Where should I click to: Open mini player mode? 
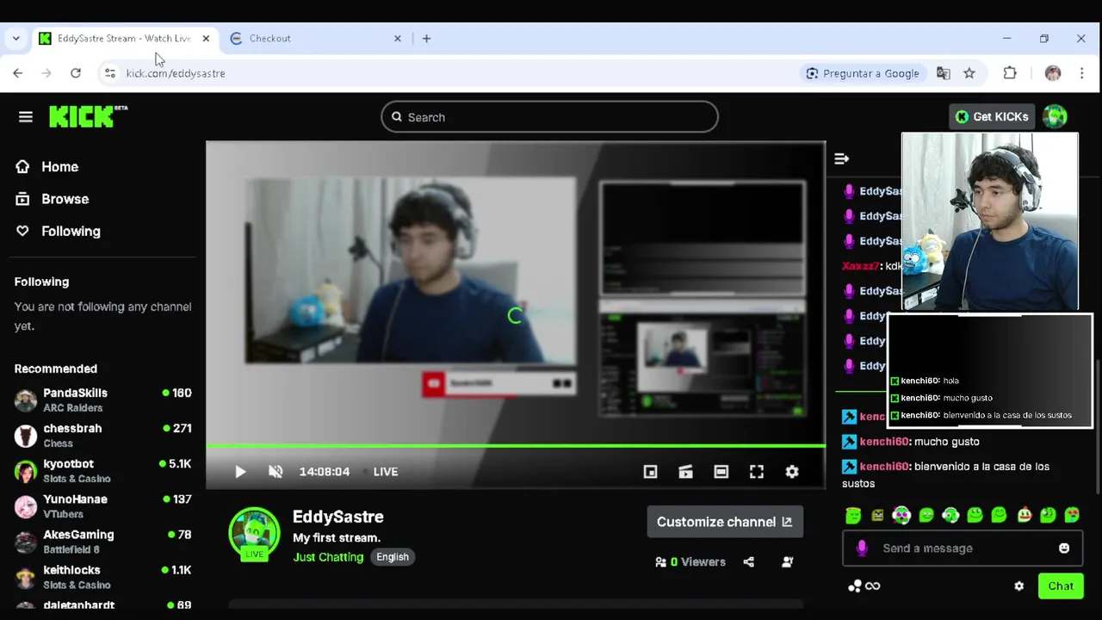point(650,472)
